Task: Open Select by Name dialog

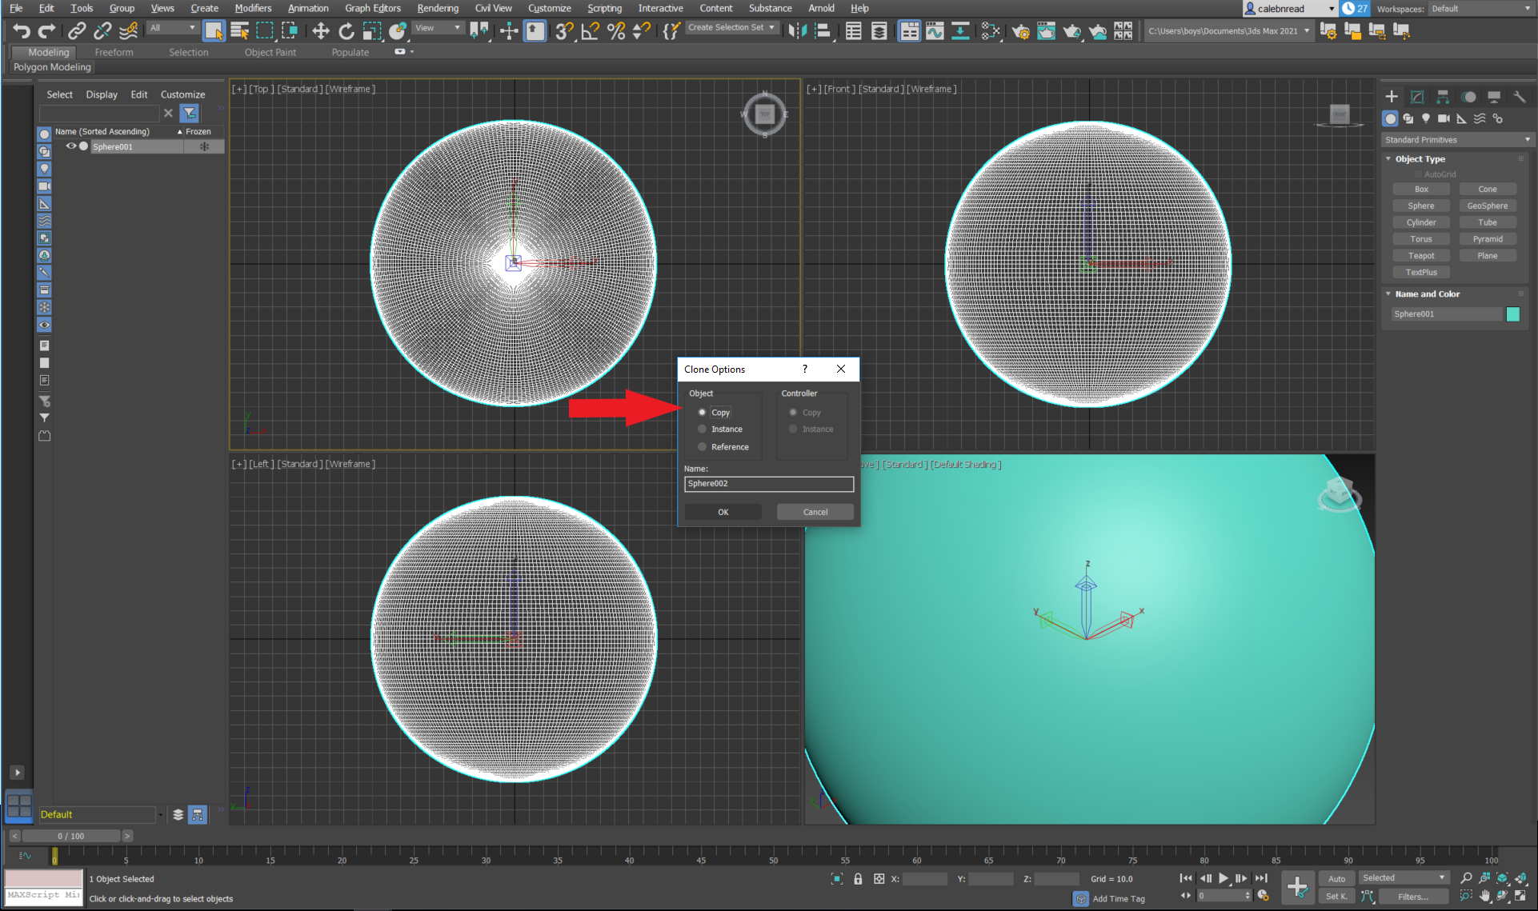Action: [x=239, y=30]
